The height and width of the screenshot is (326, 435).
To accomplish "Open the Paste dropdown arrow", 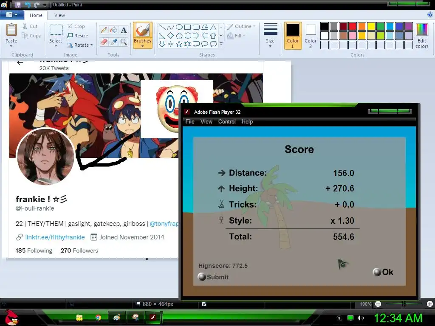I will click(11, 46).
